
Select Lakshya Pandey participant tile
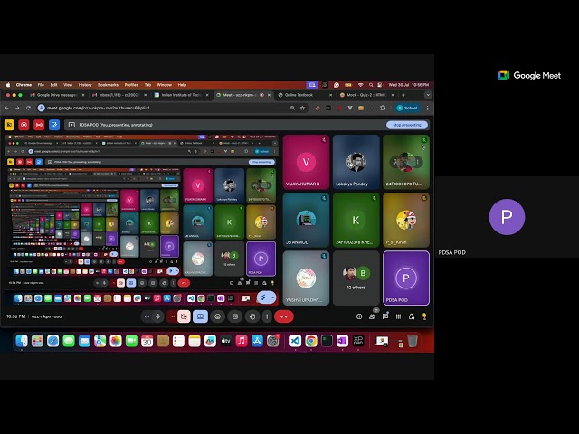tap(356, 162)
